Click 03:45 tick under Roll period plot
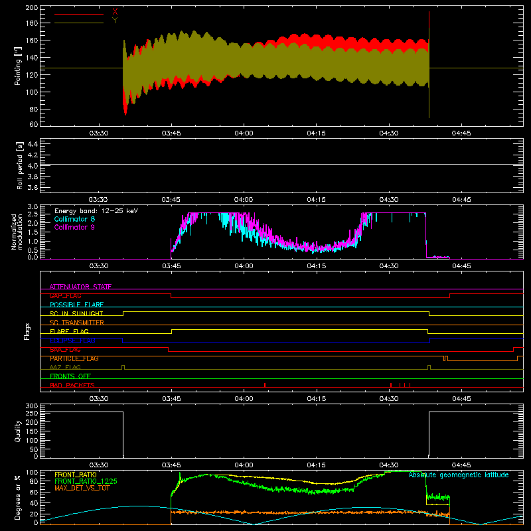 (x=171, y=200)
